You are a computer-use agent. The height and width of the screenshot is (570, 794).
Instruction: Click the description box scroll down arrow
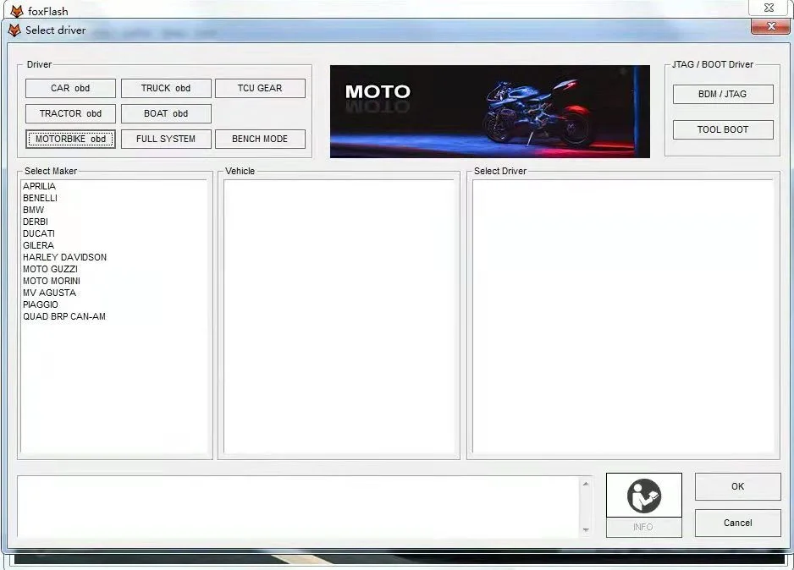point(586,530)
